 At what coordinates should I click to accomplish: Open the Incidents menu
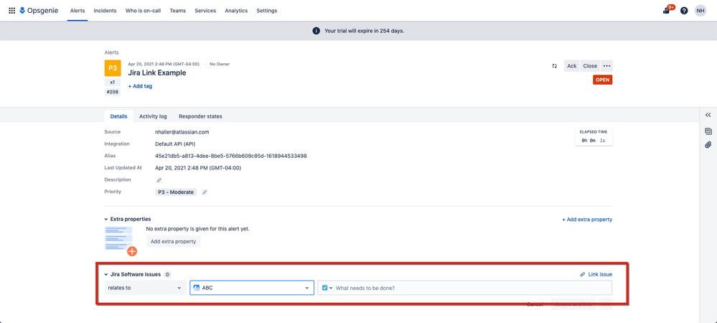106,11
